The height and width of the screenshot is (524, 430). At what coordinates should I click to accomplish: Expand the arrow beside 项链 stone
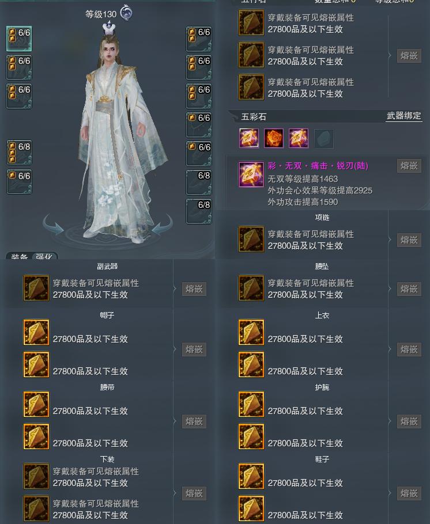(390, 240)
